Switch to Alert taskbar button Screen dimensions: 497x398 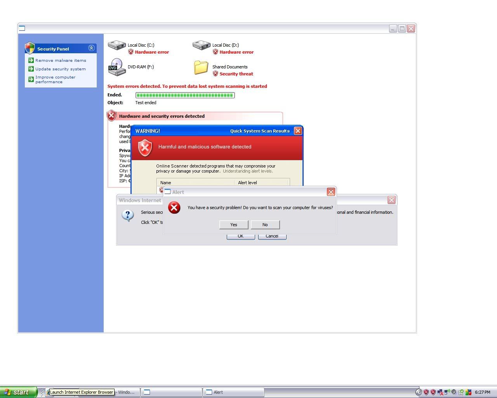[233, 392]
